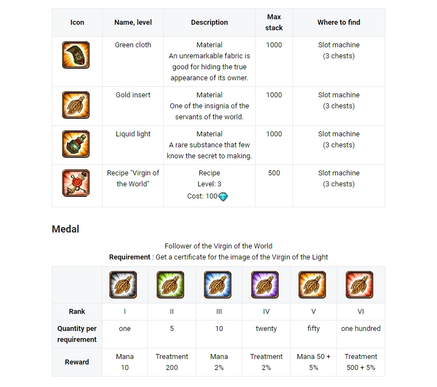Click the Medal section heading
The width and height of the screenshot is (437, 387).
(65, 229)
